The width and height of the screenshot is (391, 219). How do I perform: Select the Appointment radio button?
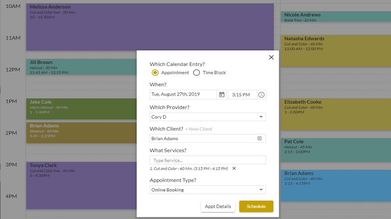tap(155, 73)
